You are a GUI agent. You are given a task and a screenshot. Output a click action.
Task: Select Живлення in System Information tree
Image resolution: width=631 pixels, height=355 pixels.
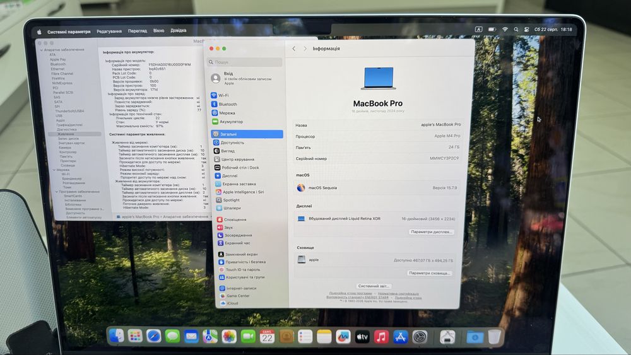[x=65, y=134]
